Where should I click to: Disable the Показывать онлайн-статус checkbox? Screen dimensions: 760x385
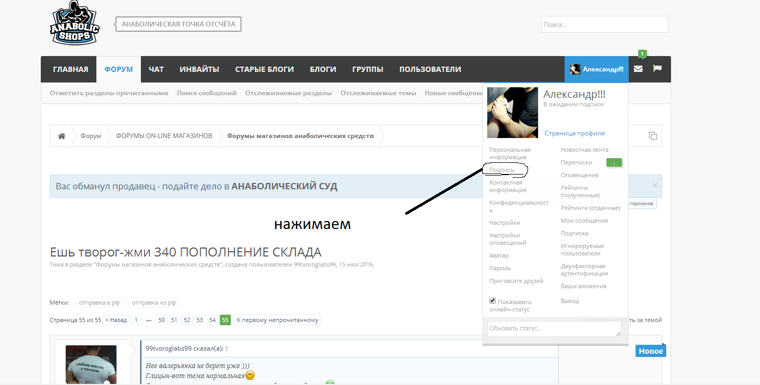coord(492,300)
